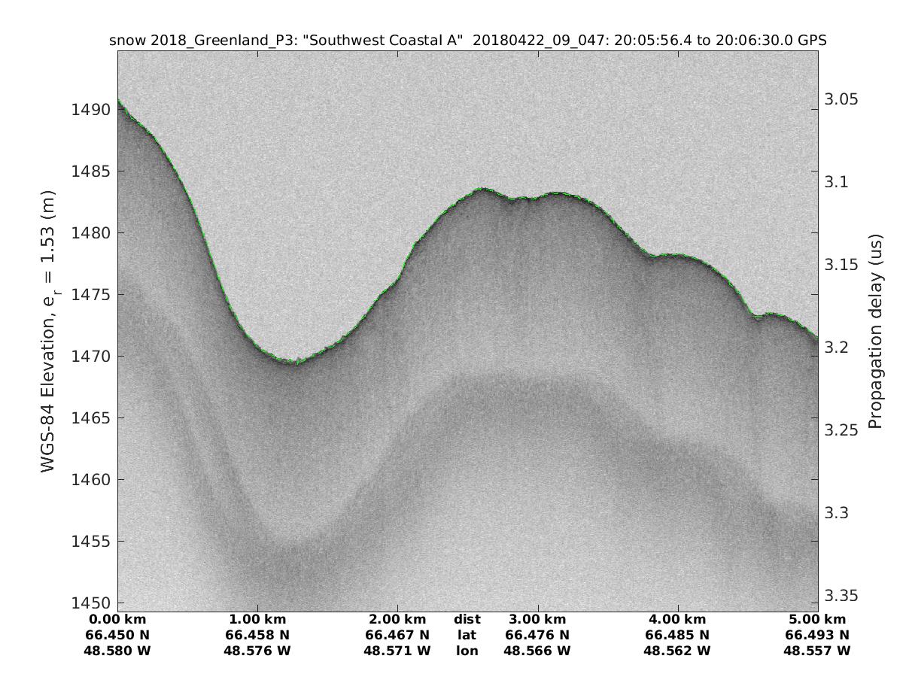903x677 pixels.
Task: Click the 66.493 N latitude label
Action: tap(817, 635)
